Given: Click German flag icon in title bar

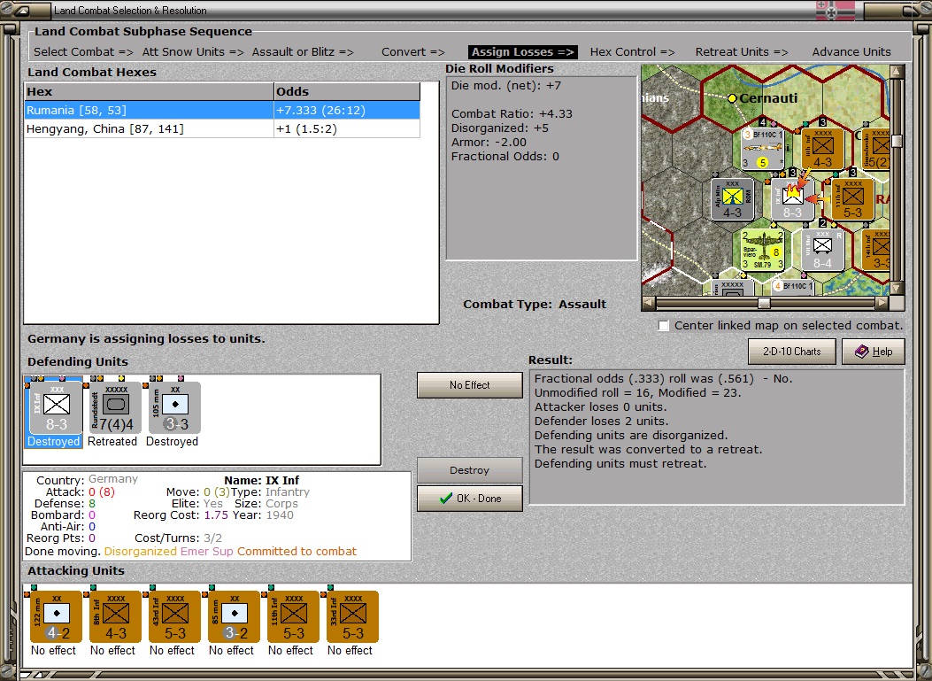Looking at the screenshot, I should 835,11.
